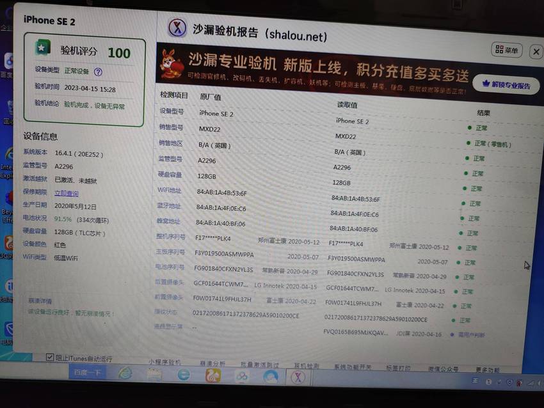Click the factory cellular address 84:AB:1A:40:BF:06
The height and width of the screenshot is (408, 544).
coord(220,223)
